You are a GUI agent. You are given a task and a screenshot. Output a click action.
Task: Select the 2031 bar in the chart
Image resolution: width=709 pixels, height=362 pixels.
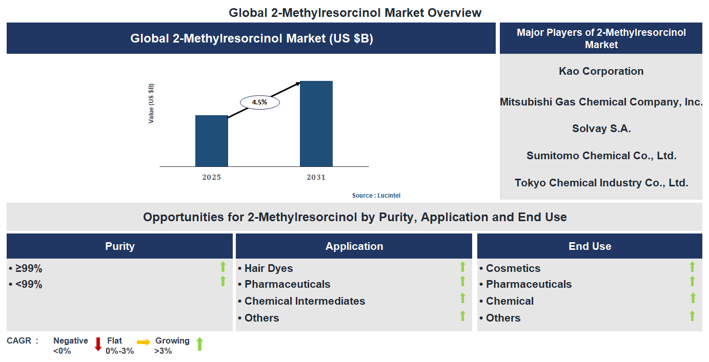[316, 123]
